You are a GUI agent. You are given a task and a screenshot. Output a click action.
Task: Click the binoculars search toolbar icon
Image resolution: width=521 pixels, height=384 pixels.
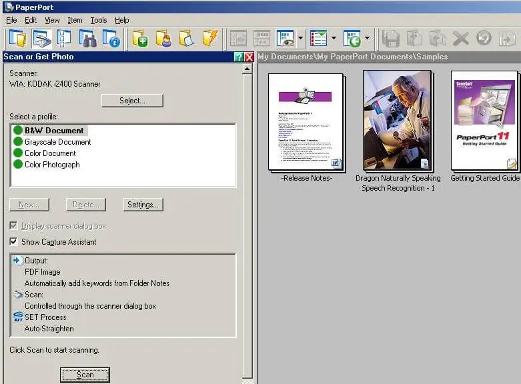click(x=89, y=38)
